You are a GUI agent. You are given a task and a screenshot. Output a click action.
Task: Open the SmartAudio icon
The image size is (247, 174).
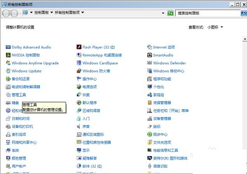point(149,55)
